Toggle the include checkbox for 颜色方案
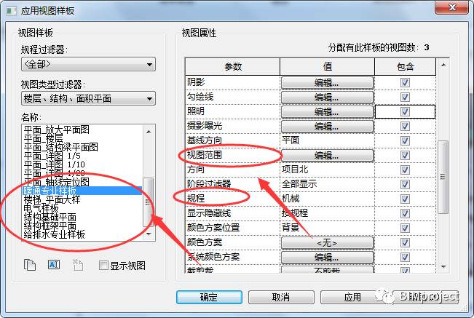This screenshot has width=474, height=318. (x=405, y=242)
